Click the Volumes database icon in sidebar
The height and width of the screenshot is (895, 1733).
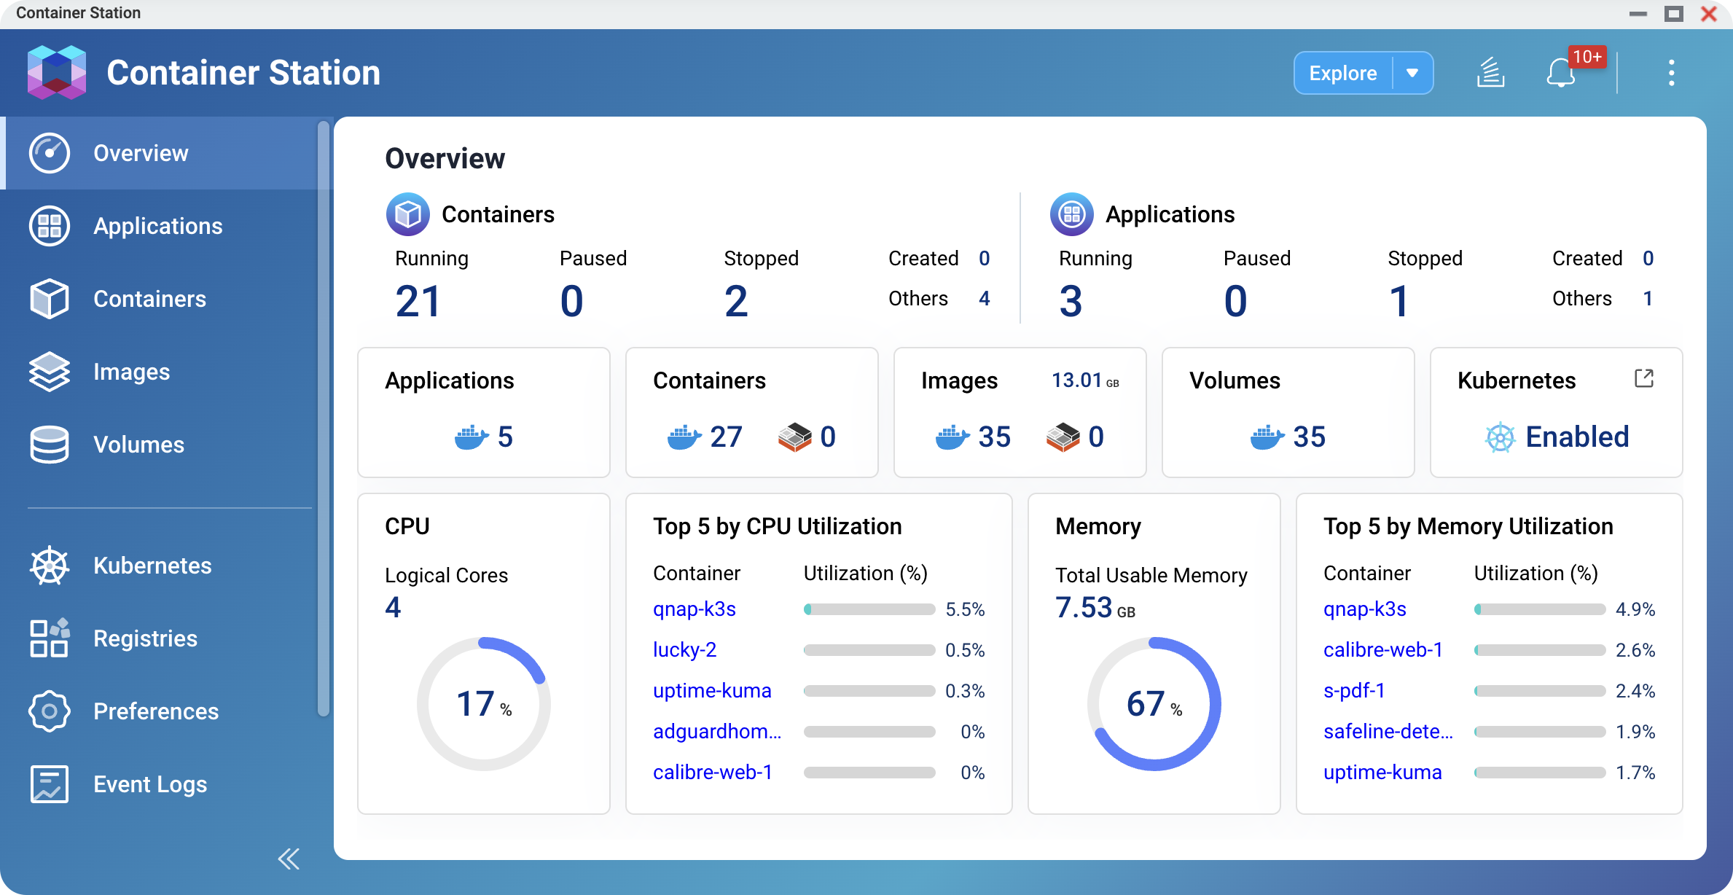click(50, 445)
